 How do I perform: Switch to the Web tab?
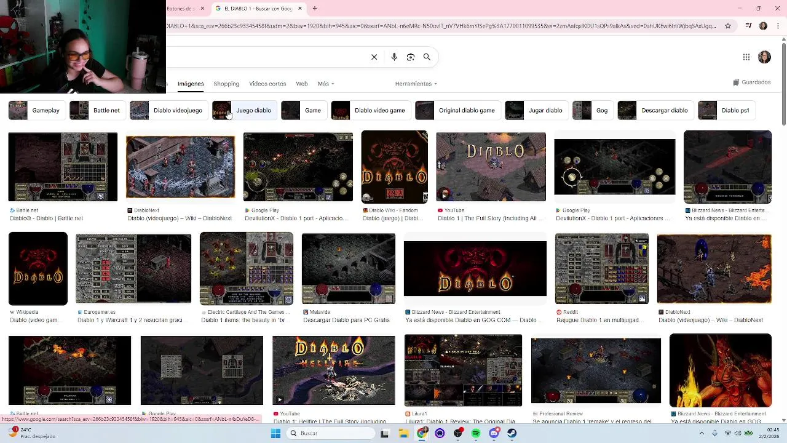[301, 84]
